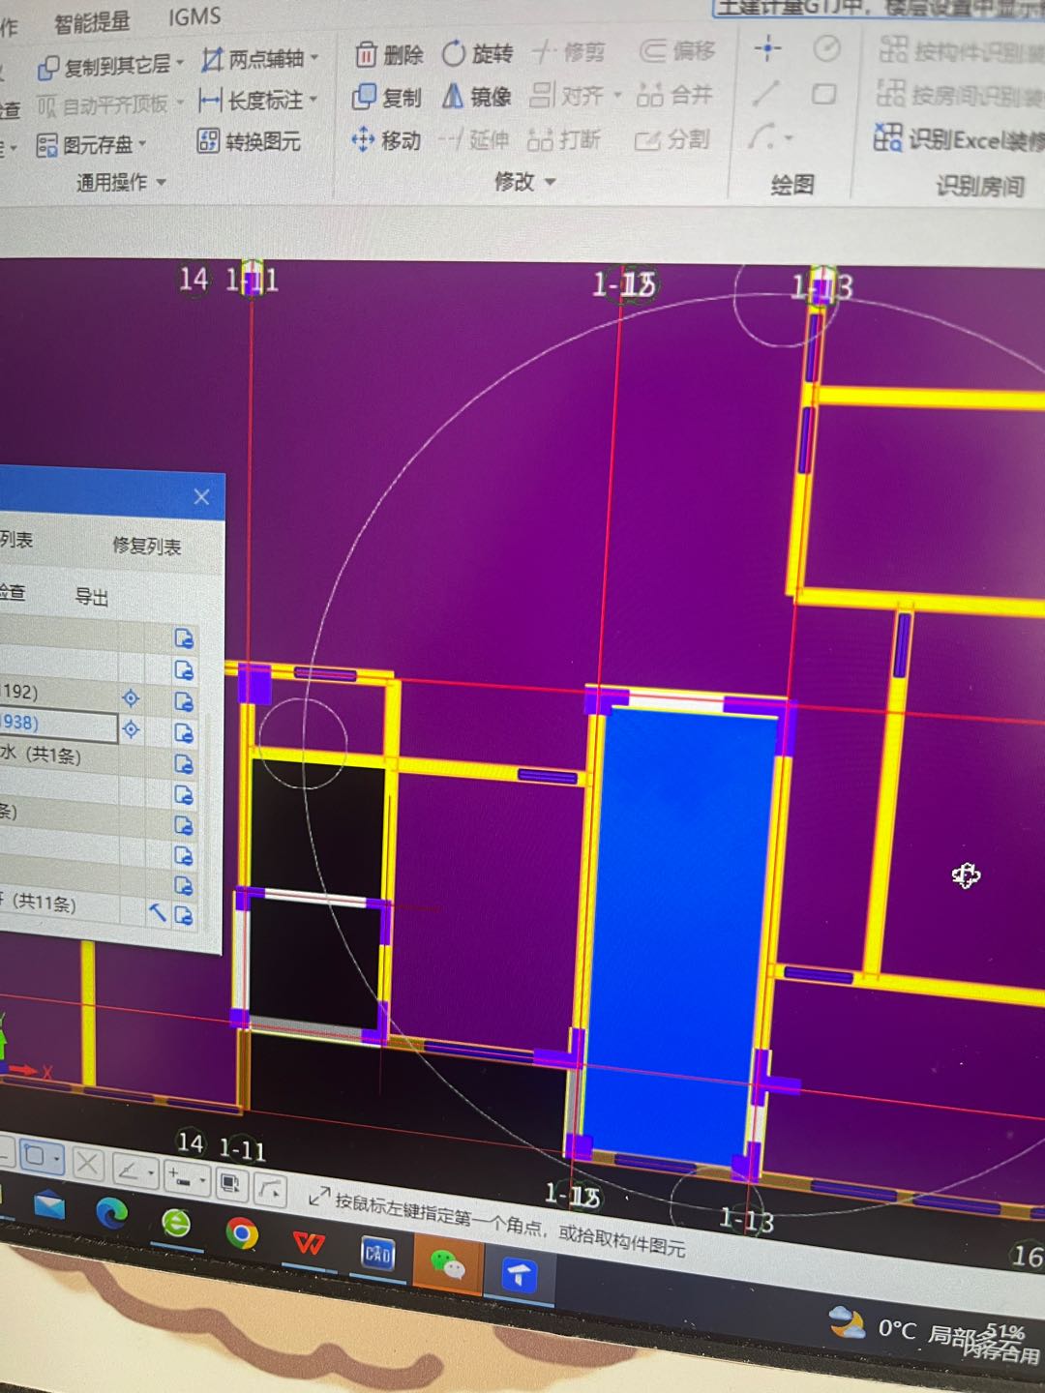
Task: Click the Break (打断) tool
Action: click(x=564, y=140)
